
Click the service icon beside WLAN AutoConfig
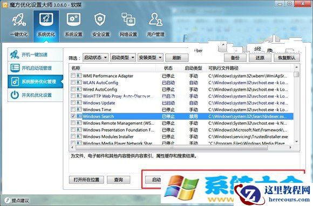click(x=79, y=83)
